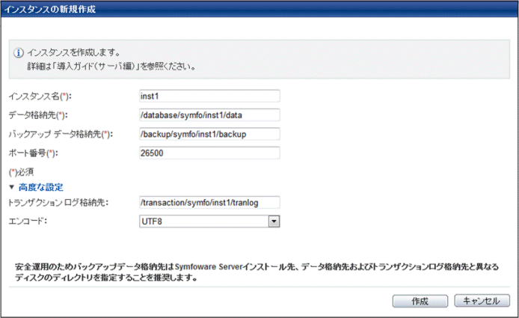Collapse the 高度な設定 section triangle
Screen dimensions: 519x318
(12, 188)
